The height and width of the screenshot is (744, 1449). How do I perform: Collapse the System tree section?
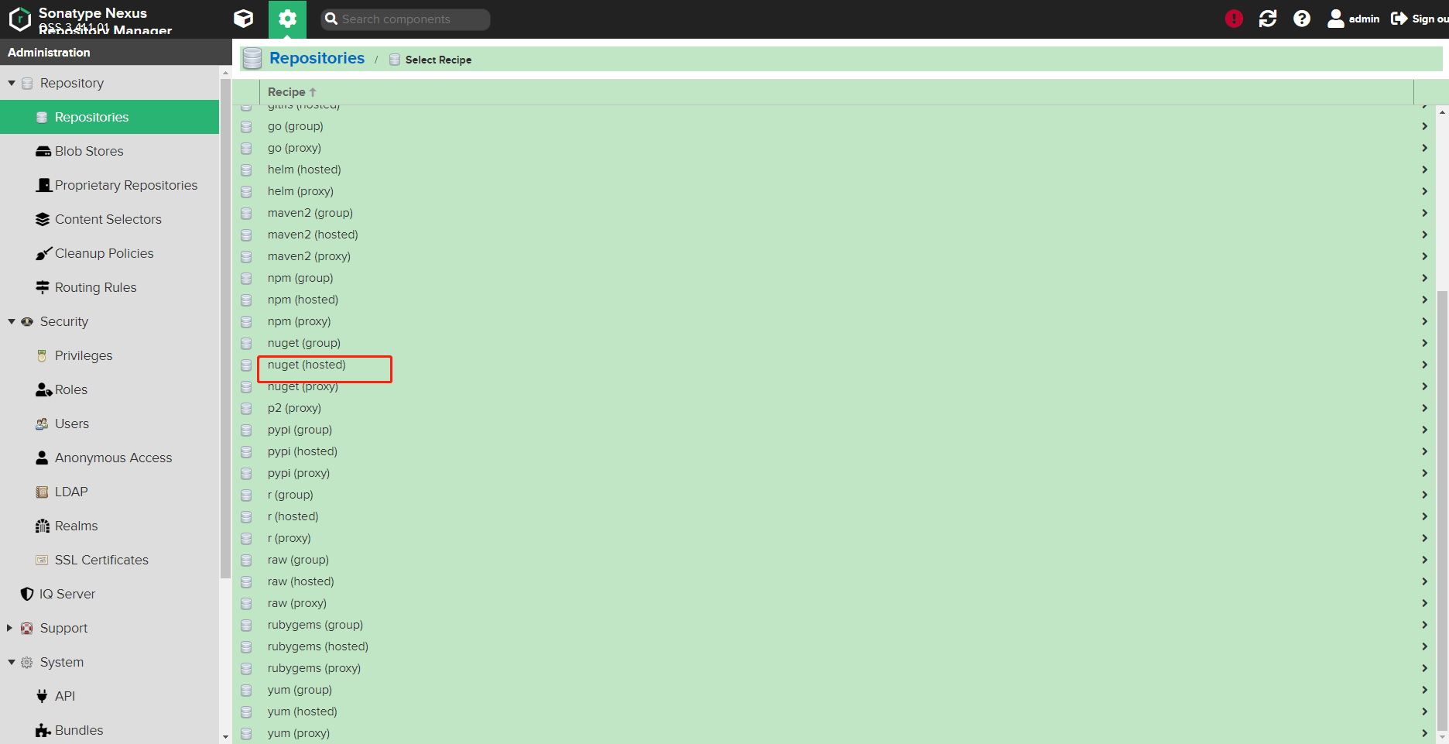(x=12, y=662)
